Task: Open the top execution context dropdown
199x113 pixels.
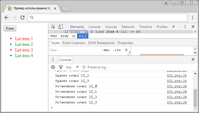Action: [x=72, y=67]
